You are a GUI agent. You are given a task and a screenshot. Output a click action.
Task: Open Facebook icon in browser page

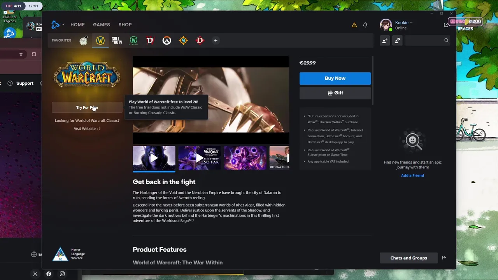(x=49, y=274)
